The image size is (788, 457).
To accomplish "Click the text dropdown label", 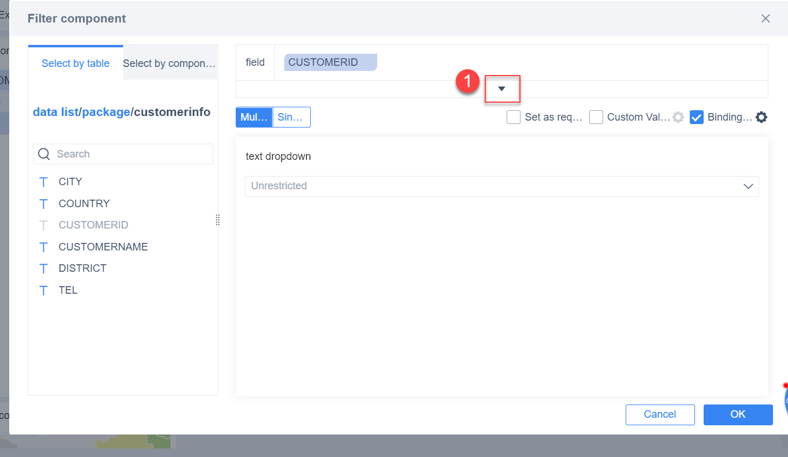I will pyautogui.click(x=278, y=156).
